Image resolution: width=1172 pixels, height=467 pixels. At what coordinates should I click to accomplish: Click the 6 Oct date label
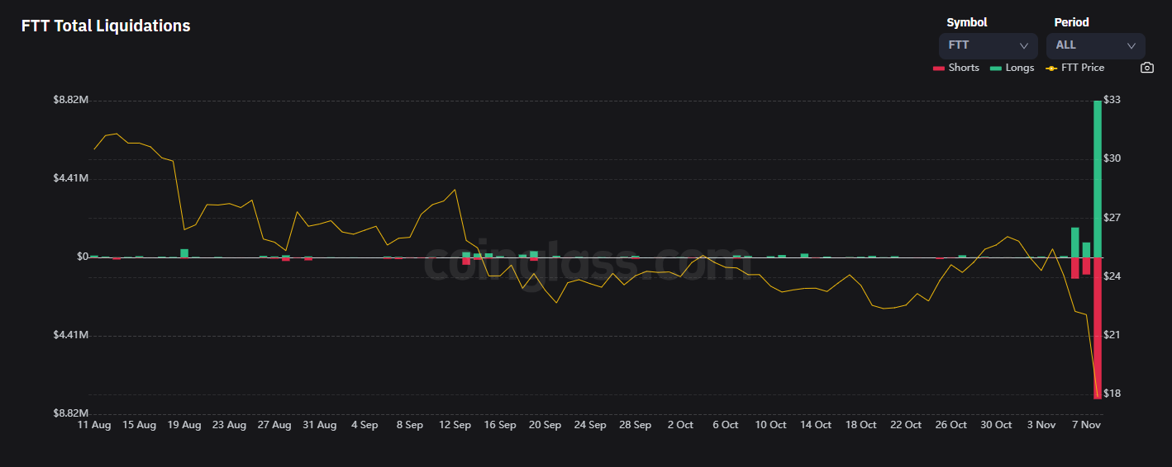click(725, 425)
